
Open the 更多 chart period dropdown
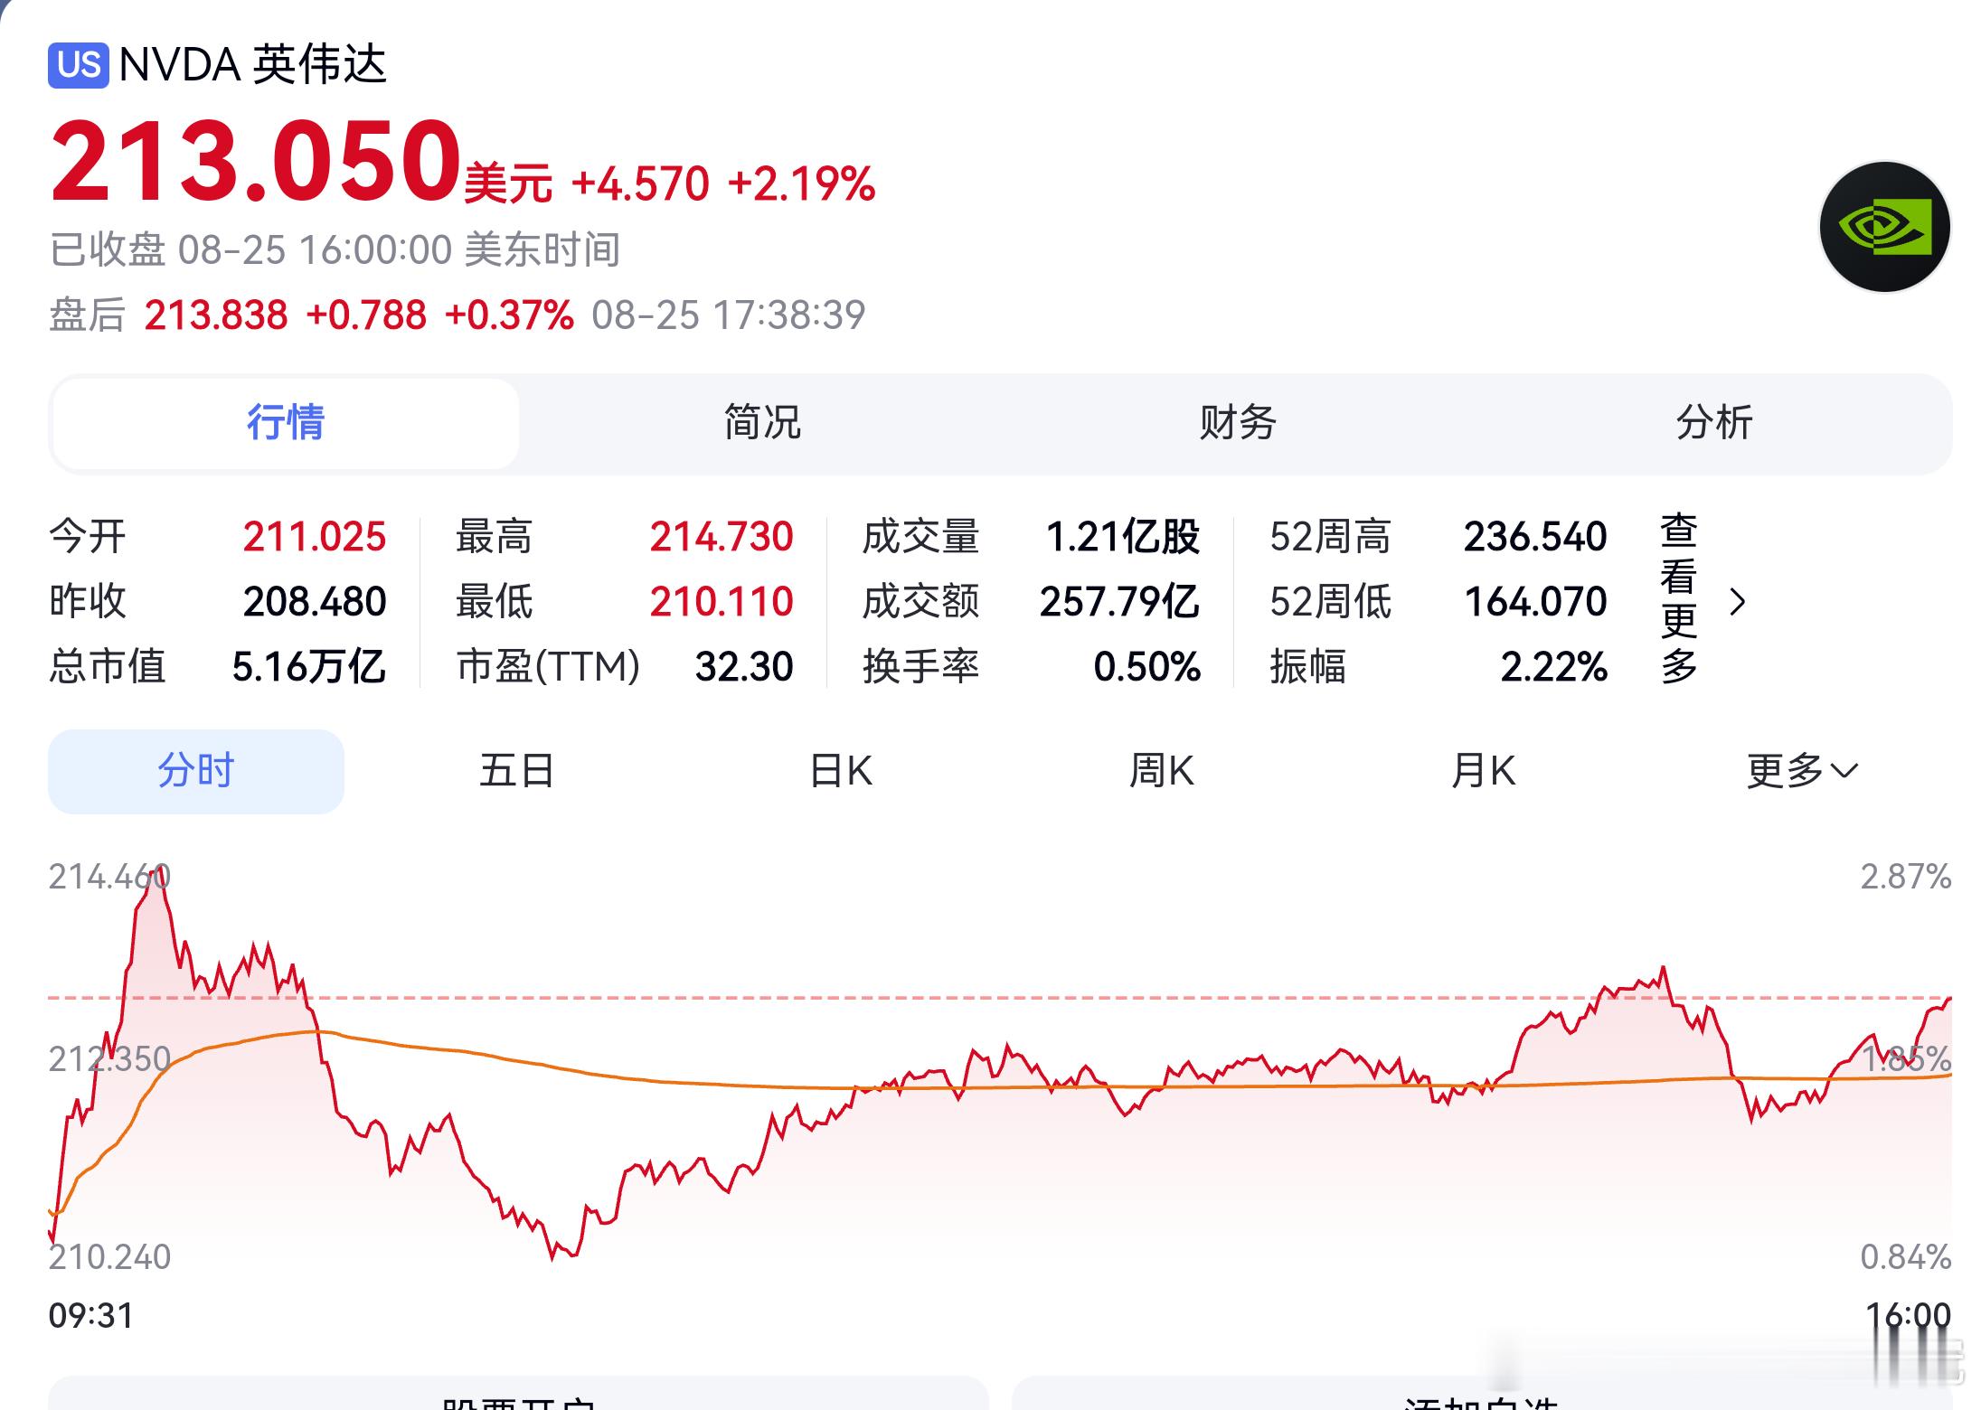point(1802,771)
